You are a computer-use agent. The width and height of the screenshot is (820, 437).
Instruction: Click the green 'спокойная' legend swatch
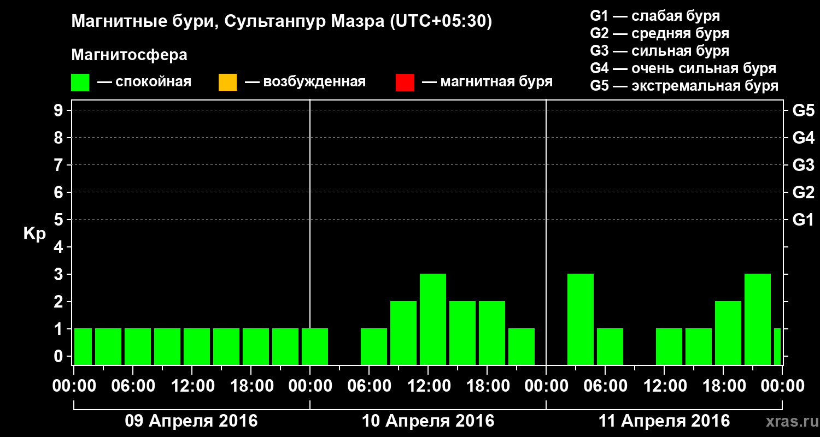[x=80, y=82]
